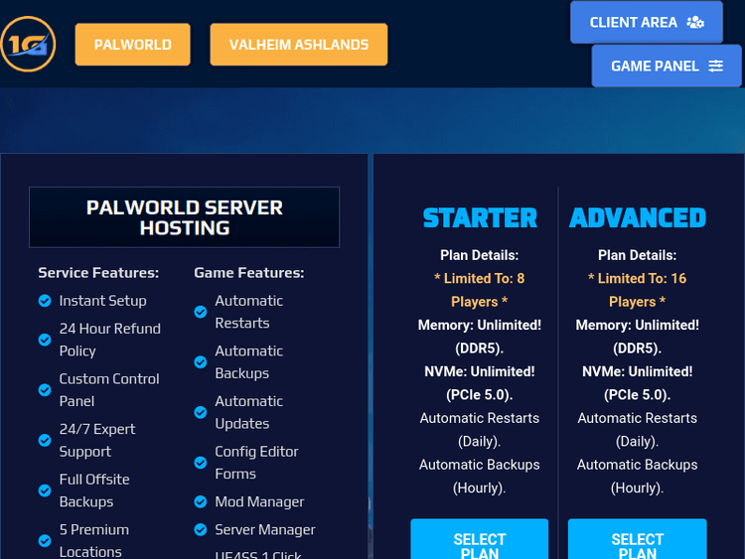The width and height of the screenshot is (745, 559).
Task: Click the check icon beside Mod Manager
Action: [x=201, y=501]
